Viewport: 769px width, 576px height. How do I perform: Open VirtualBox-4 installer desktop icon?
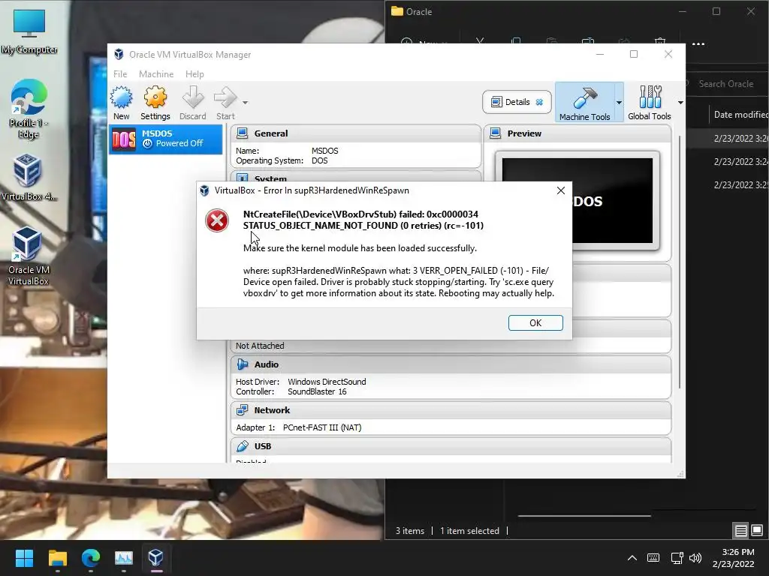point(29,177)
